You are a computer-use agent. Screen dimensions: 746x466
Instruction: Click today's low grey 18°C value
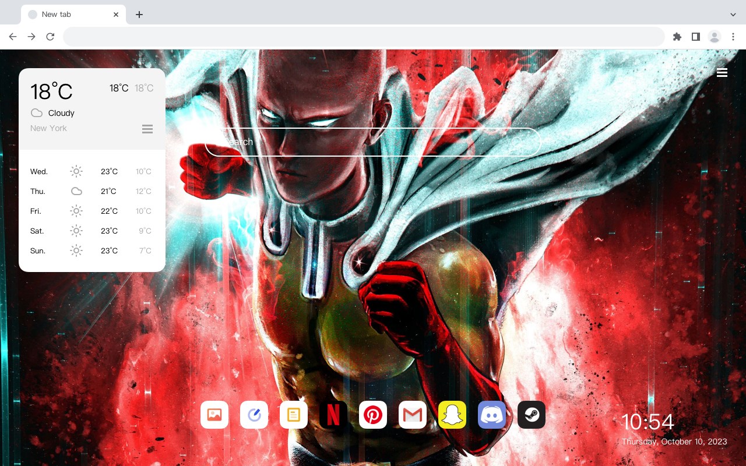pos(144,88)
